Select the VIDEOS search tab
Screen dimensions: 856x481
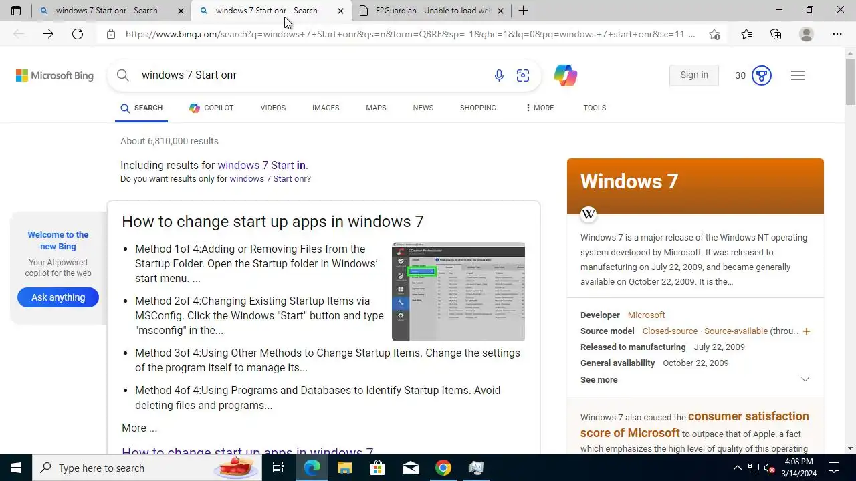[x=273, y=108]
